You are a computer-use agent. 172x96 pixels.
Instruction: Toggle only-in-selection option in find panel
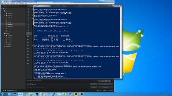pos(106,81)
